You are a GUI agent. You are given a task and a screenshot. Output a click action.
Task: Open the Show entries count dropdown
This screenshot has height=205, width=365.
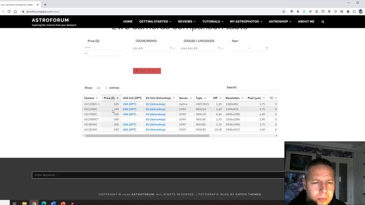point(102,88)
